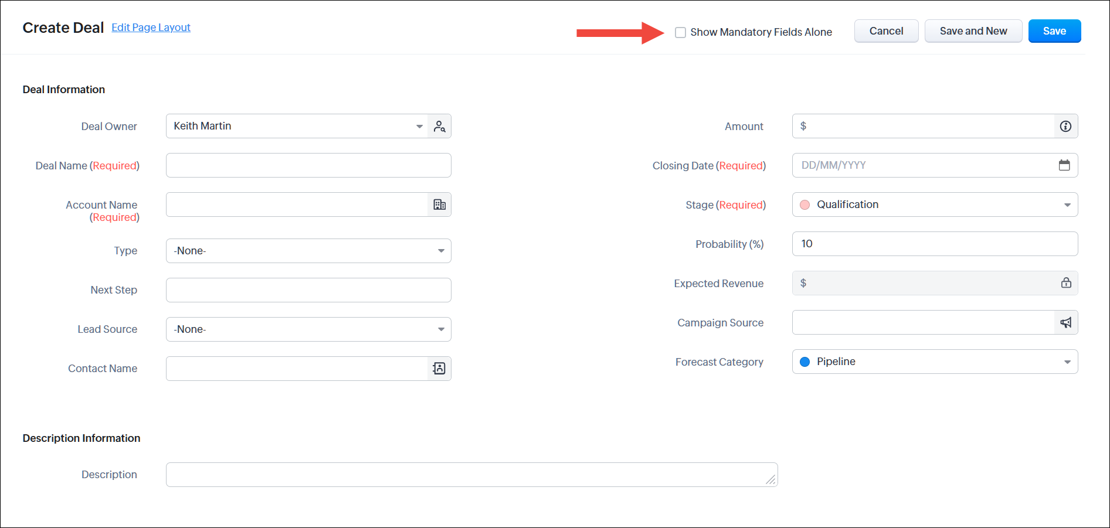
Task: Enable Show Mandatory Fields Alone
Action: (x=680, y=32)
